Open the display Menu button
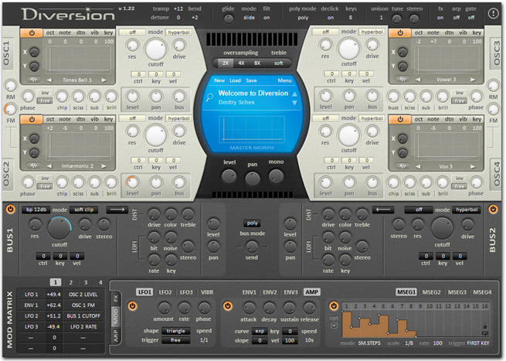 click(x=284, y=80)
